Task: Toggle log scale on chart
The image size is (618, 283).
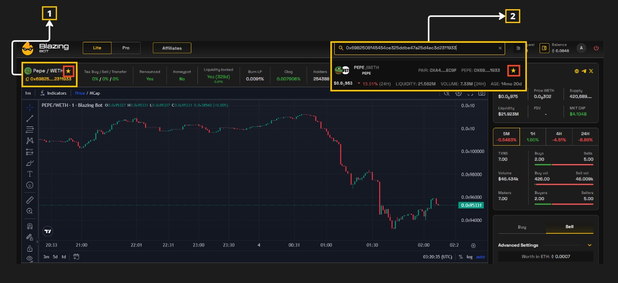Action: [469, 257]
